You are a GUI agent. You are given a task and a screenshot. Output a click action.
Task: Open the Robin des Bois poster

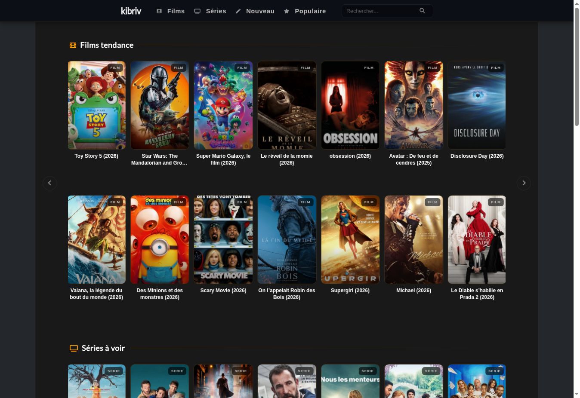[287, 240]
